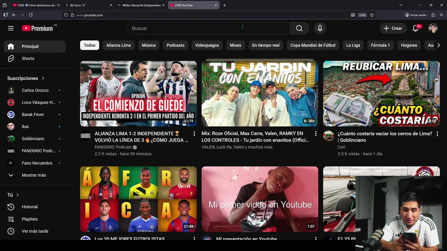Screen dimensions: 447x251
Task: Bookmark this page with star
Action: coord(372,15)
